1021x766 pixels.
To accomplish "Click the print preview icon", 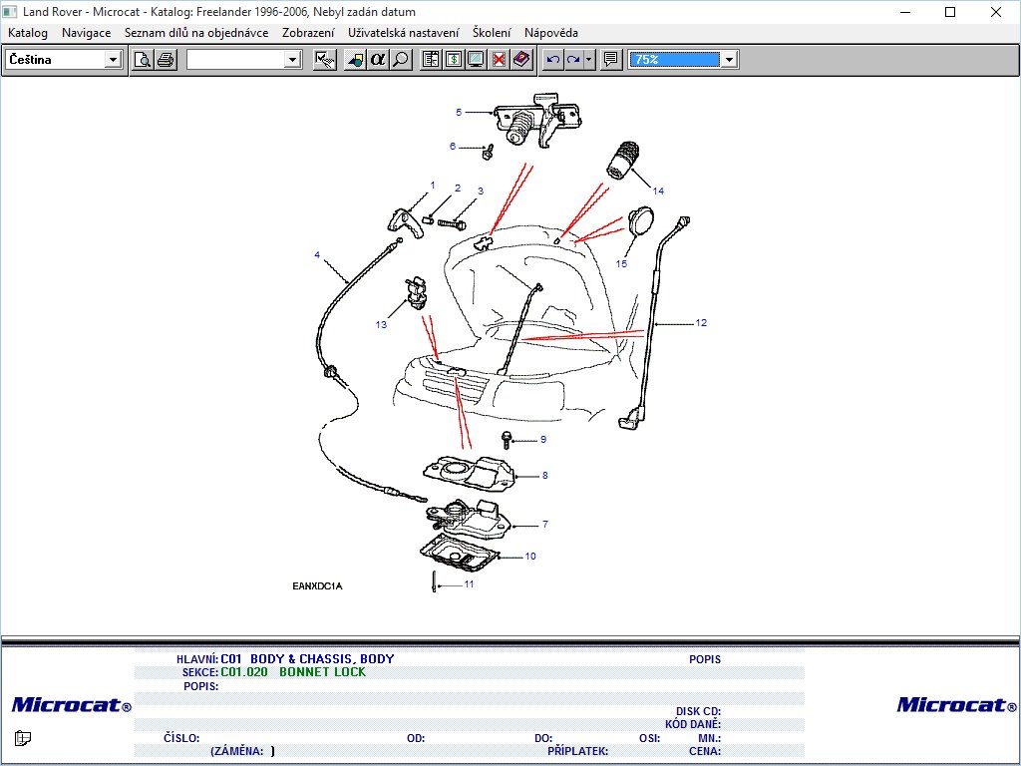I will pyautogui.click(x=144, y=60).
